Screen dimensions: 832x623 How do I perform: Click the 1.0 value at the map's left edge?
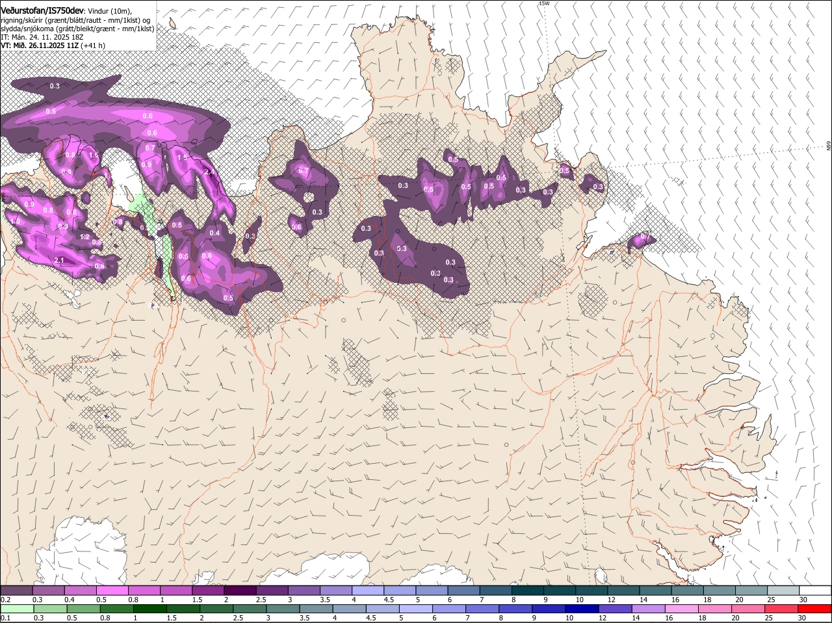[x=16, y=221]
